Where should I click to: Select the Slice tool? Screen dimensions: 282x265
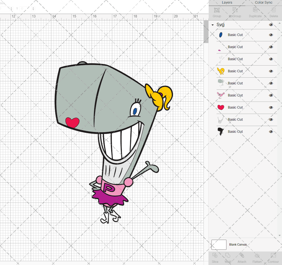point(215,255)
